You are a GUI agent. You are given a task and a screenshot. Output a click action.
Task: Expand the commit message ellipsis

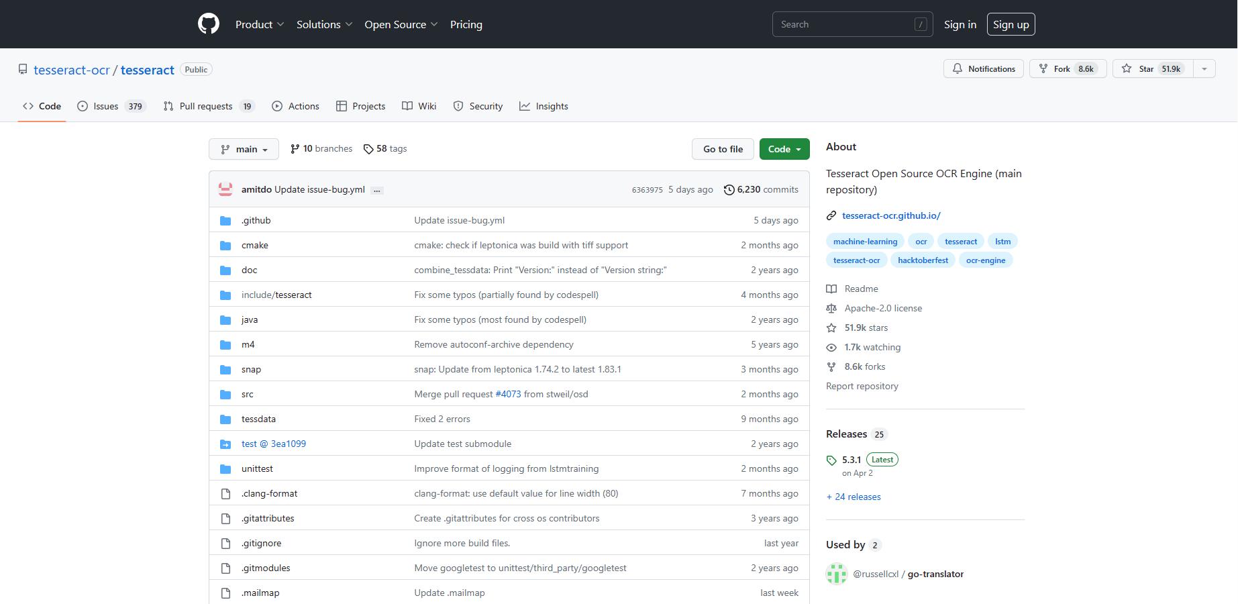(x=377, y=191)
